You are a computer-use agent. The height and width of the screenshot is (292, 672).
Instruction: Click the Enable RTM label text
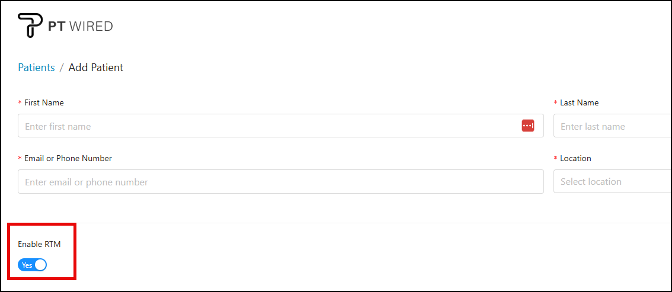tap(39, 244)
